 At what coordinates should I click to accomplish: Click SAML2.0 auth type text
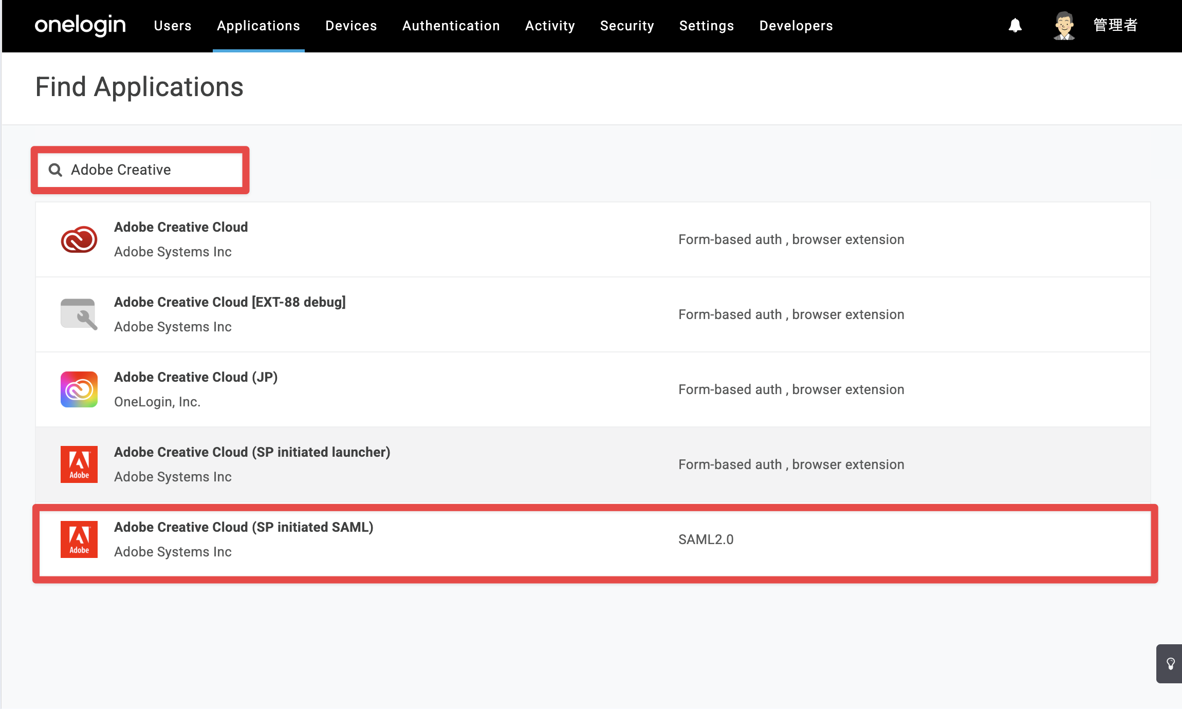point(706,539)
